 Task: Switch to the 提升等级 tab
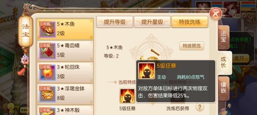point(114,22)
